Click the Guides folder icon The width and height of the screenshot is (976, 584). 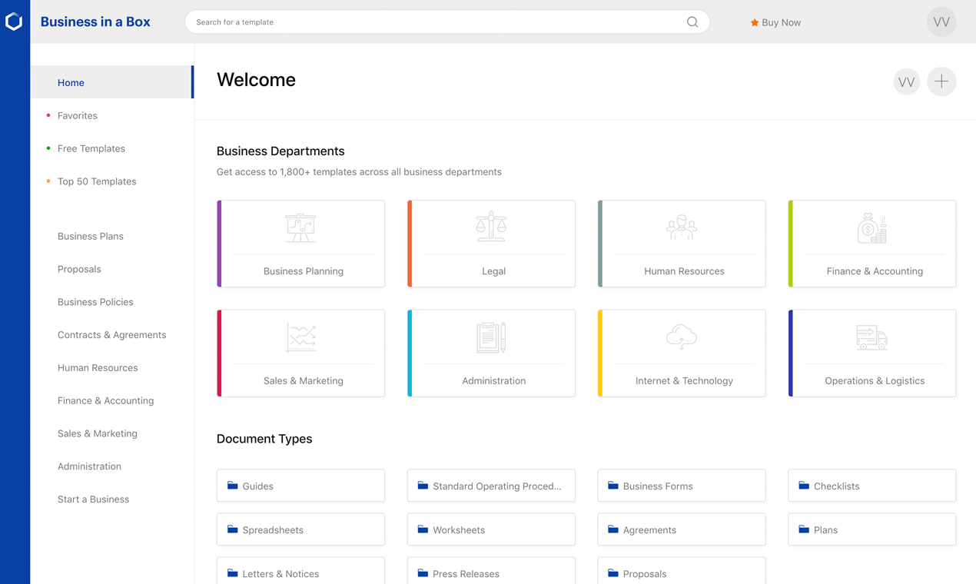coord(232,486)
